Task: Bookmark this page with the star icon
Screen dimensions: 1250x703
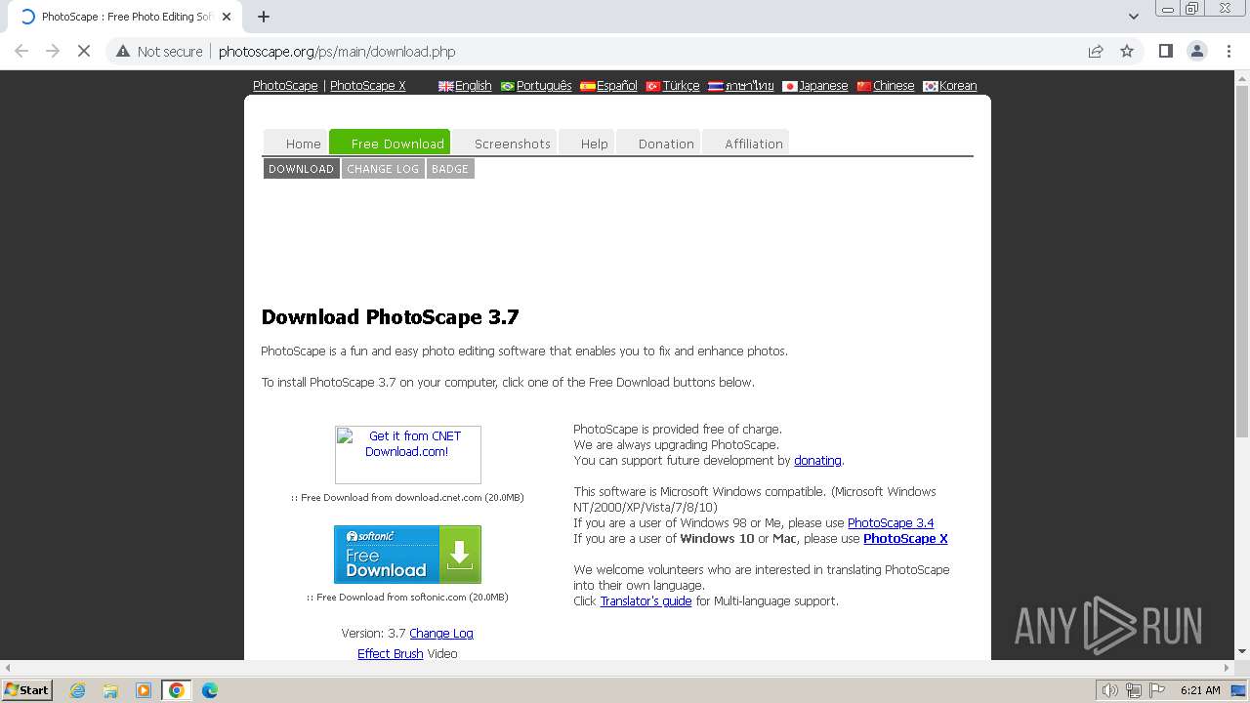Action: (1127, 51)
